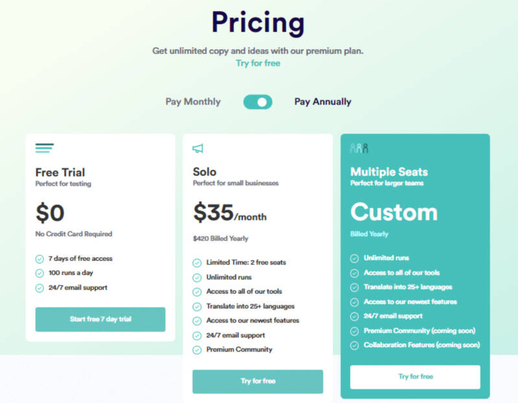Select the Pay Monthly option
Image resolution: width=518 pixels, height=403 pixels.
pyautogui.click(x=193, y=102)
